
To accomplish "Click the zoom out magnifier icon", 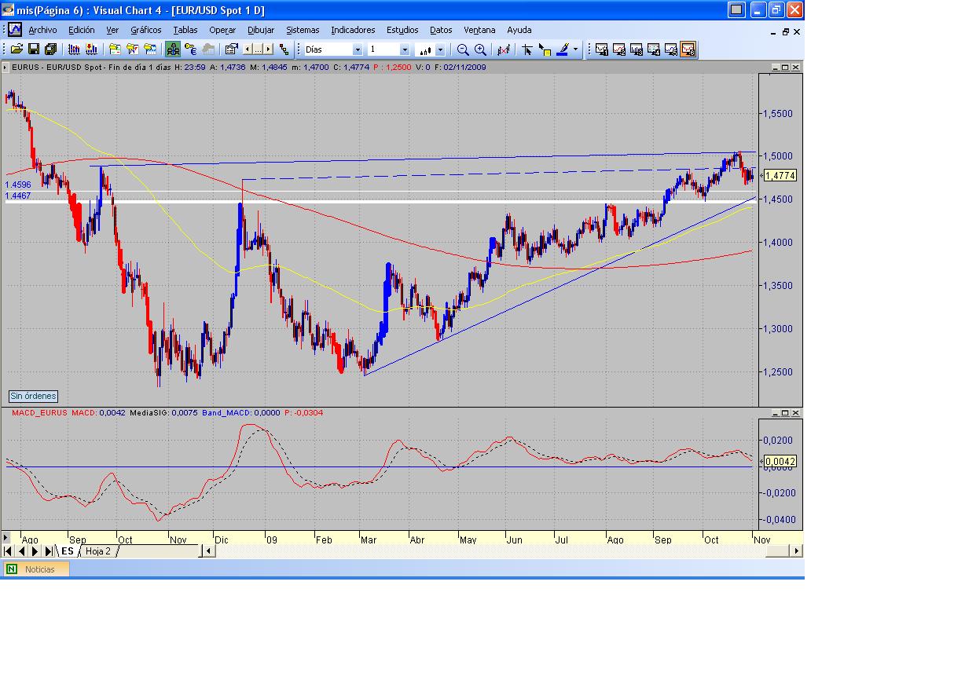I will pyautogui.click(x=463, y=49).
